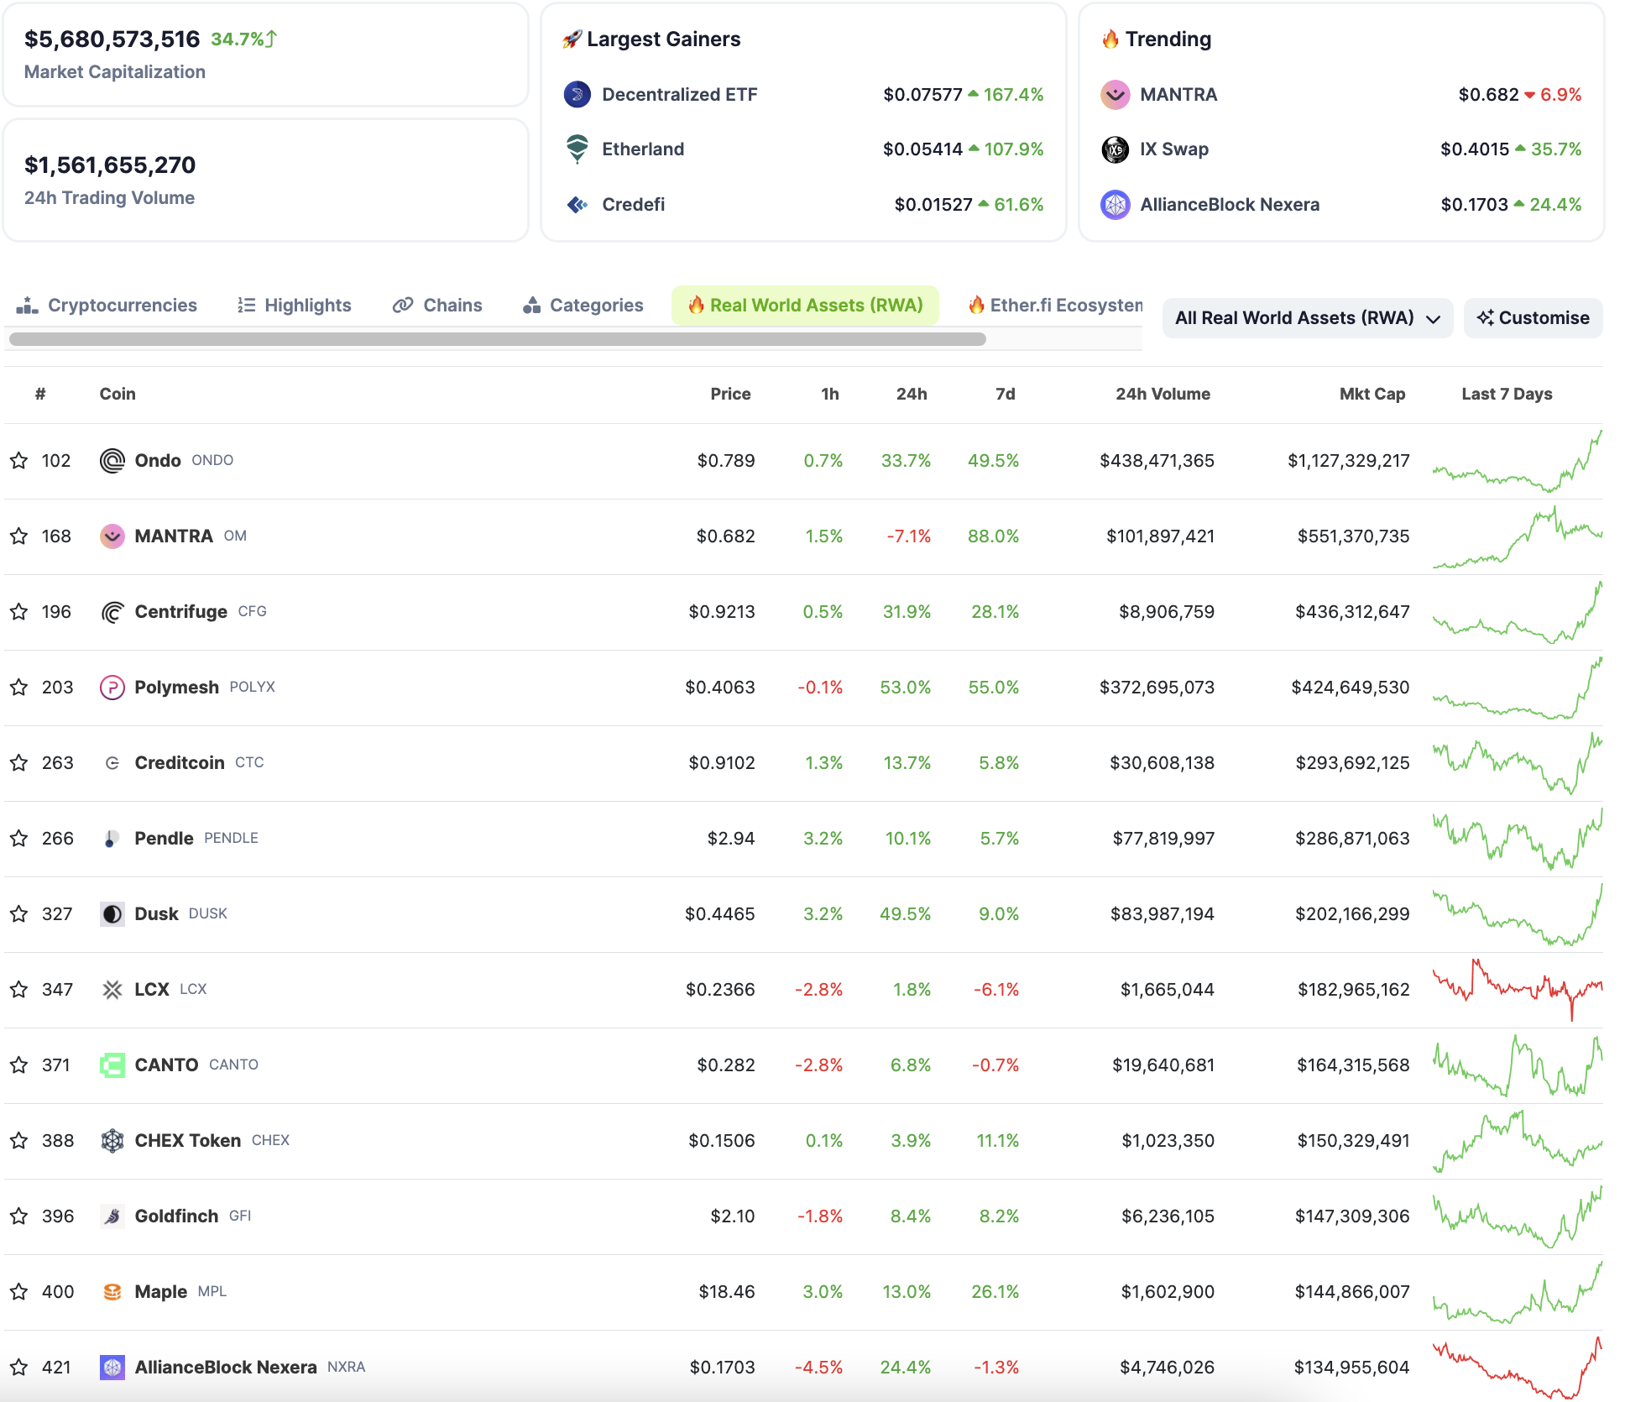
Task: Sort by the 1h column header
Action: [830, 395]
